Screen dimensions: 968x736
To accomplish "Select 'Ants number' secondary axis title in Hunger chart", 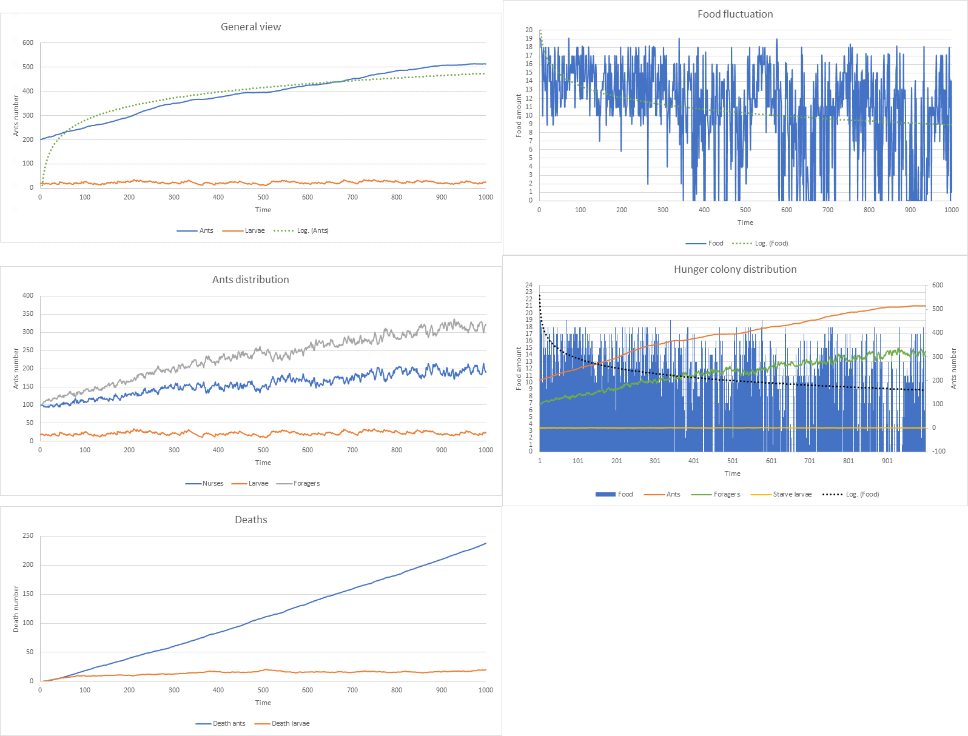I will pos(953,368).
